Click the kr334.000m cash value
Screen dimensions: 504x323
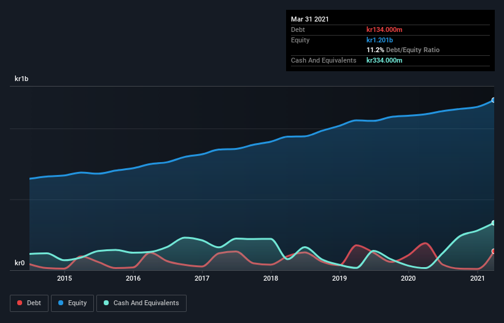(x=384, y=60)
